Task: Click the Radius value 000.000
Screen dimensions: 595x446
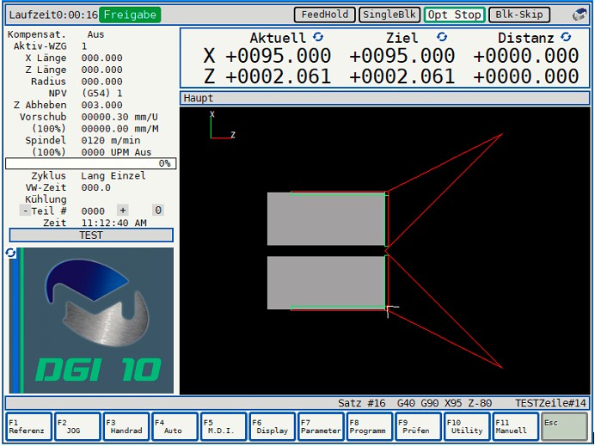Action: pos(101,82)
